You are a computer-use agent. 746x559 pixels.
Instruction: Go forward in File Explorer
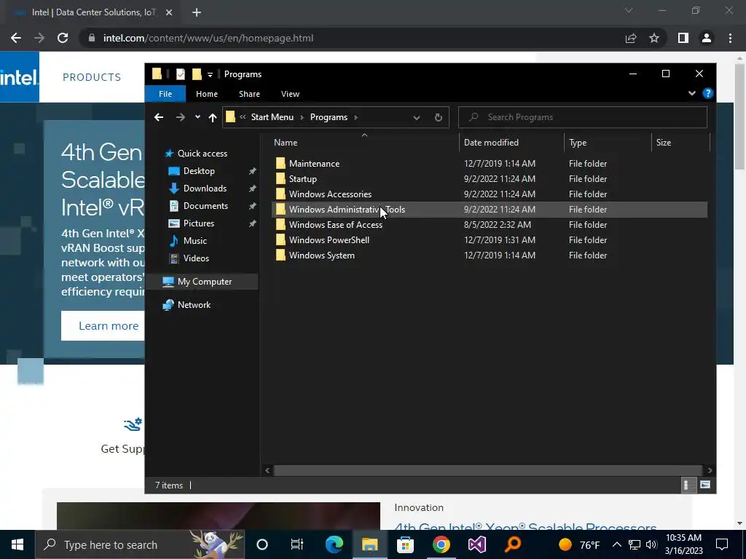pos(181,117)
